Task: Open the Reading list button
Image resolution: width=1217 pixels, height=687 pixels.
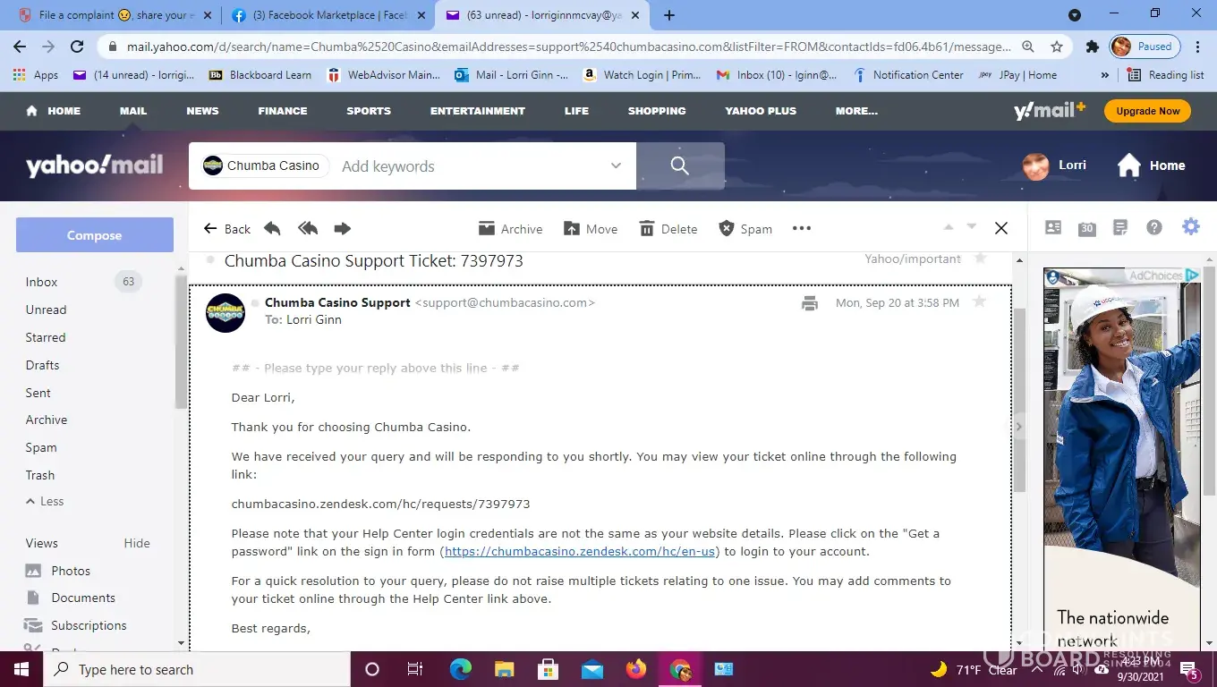Action: click(1166, 75)
